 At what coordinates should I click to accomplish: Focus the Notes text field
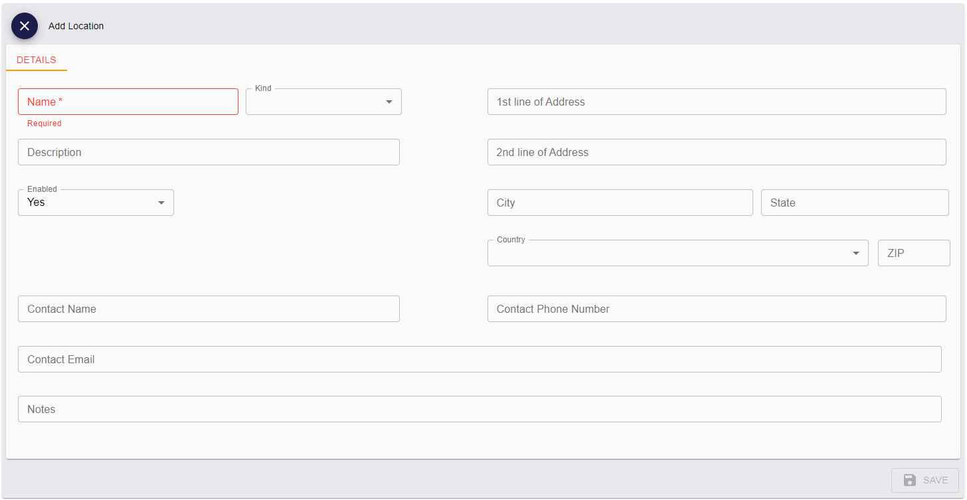(x=479, y=409)
